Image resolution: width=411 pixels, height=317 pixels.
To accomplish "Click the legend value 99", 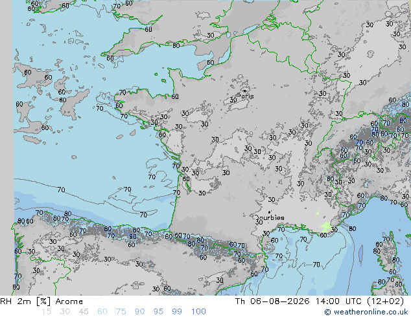I will (x=177, y=312).
